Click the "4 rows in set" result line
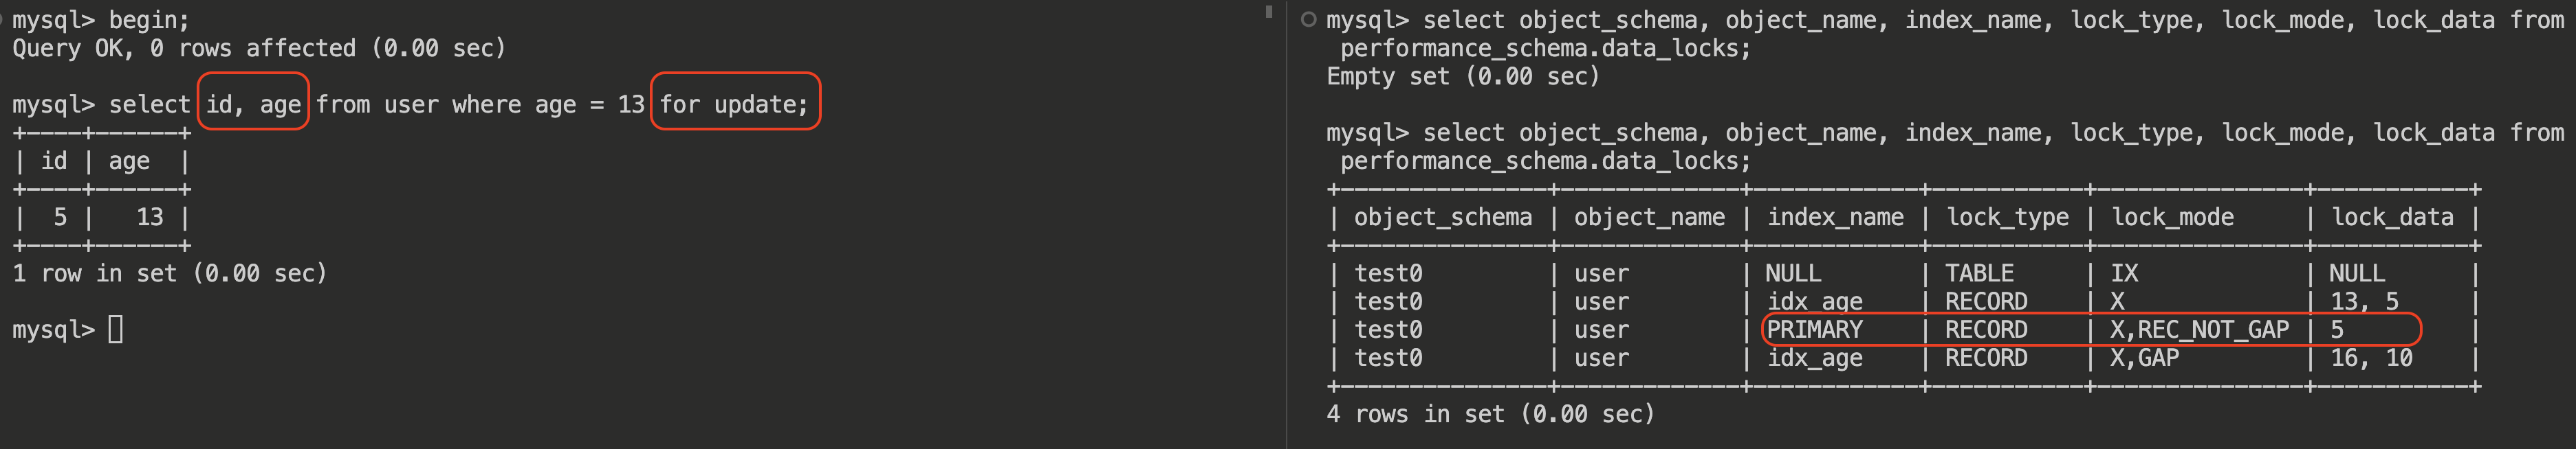2576x449 pixels. pyautogui.click(x=1490, y=414)
